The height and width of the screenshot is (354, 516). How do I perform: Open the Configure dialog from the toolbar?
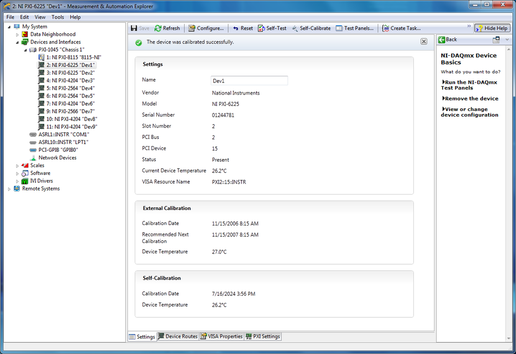tap(206, 28)
